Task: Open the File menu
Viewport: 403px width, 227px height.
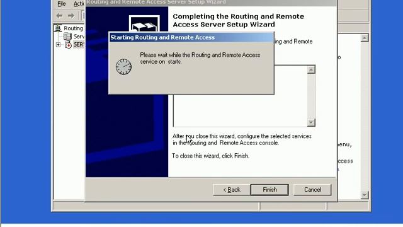Action: tap(62, 4)
